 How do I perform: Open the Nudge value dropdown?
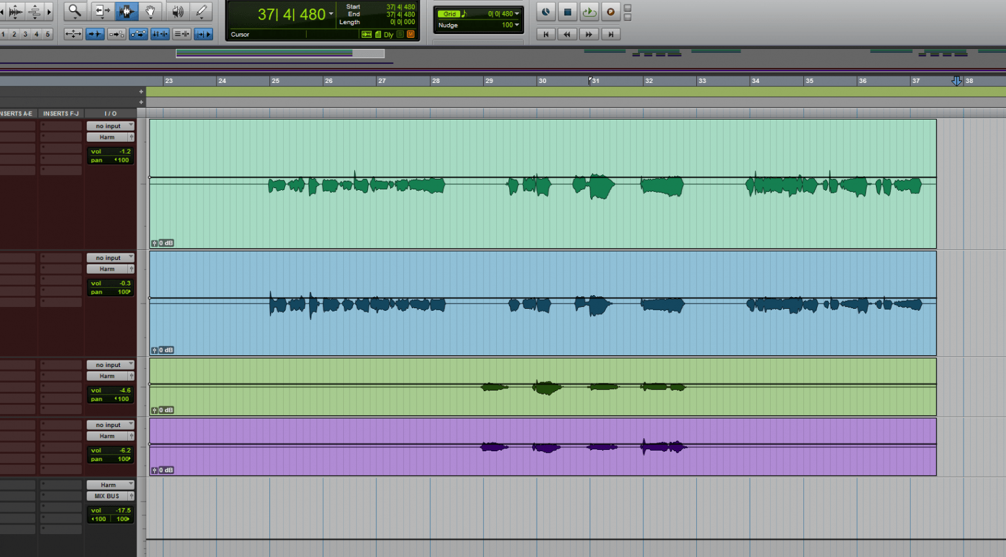518,25
